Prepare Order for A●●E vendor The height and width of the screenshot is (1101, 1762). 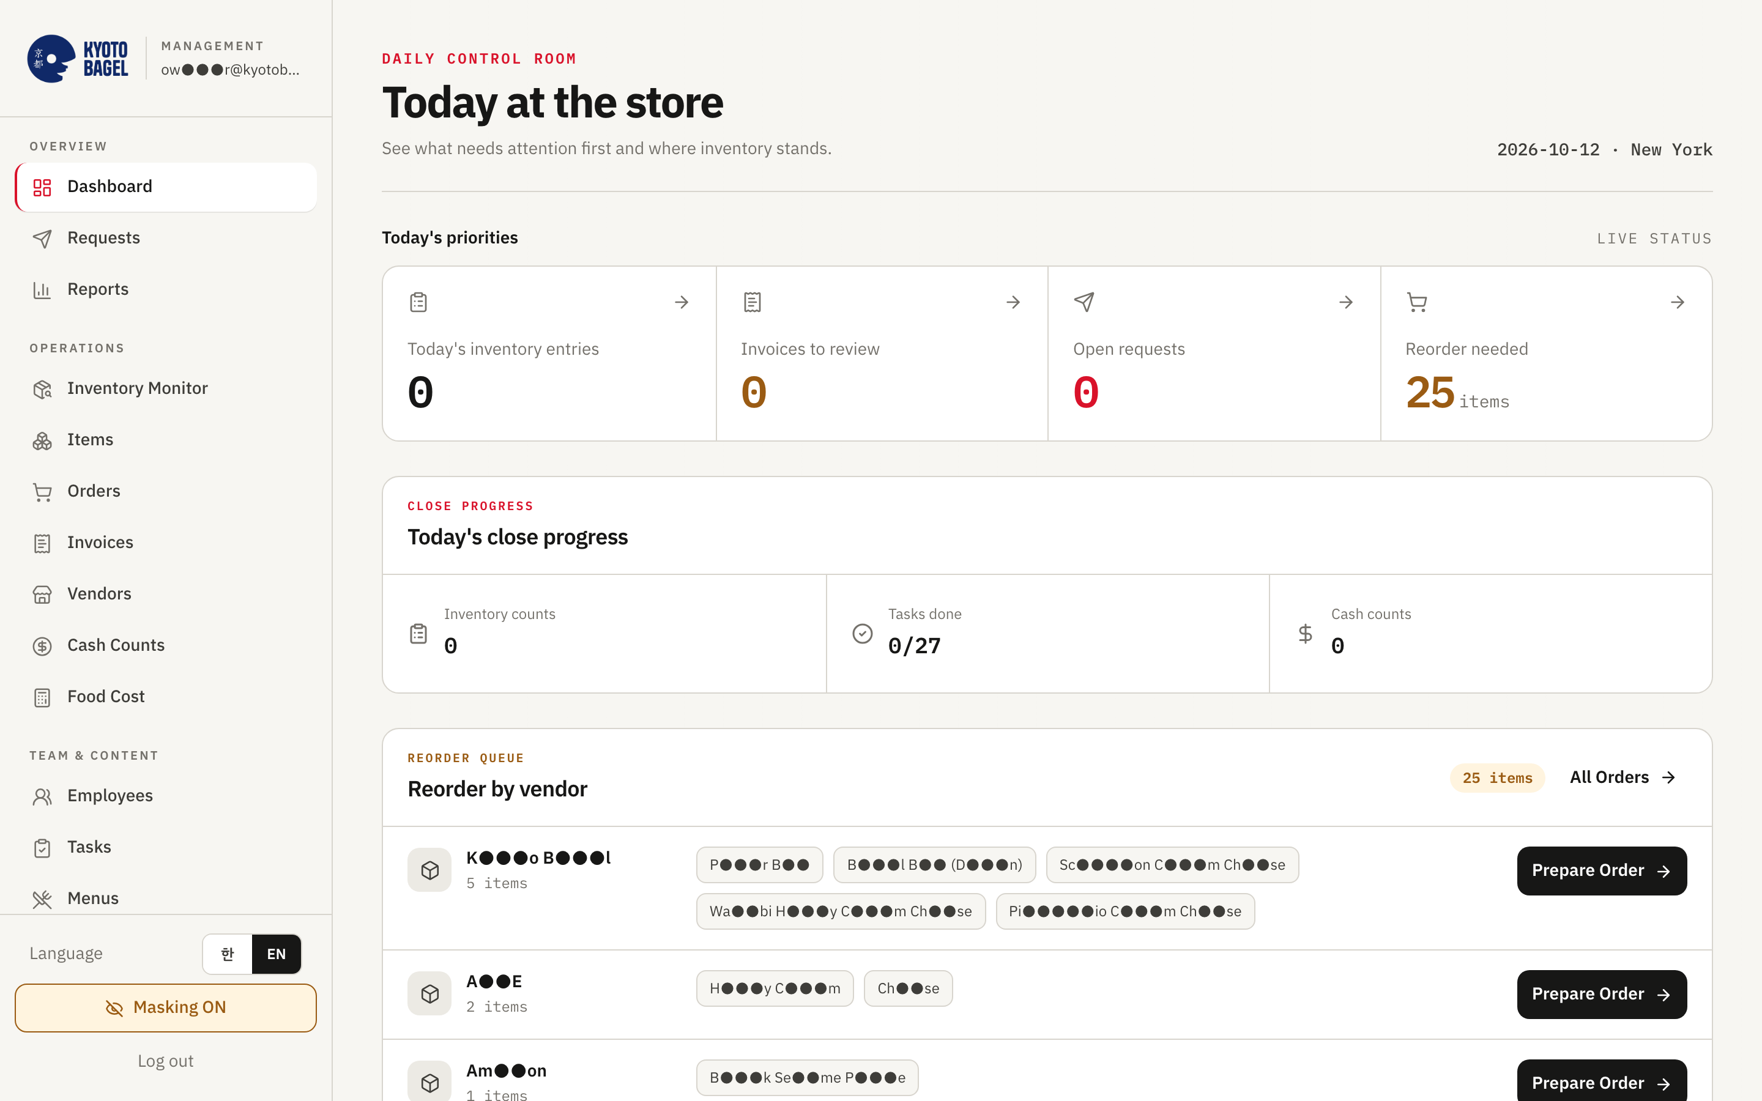coord(1601,994)
